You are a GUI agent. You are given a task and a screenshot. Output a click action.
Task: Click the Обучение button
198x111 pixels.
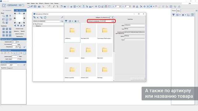click(20, 10)
